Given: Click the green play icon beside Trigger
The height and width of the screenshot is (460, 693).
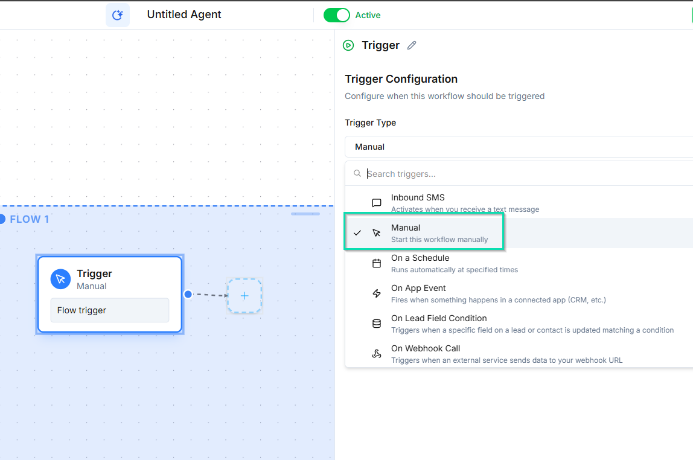Looking at the screenshot, I should tap(348, 45).
